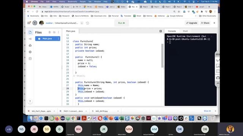
Task: Open the Packages sidebar icon
Action: (30, 45)
